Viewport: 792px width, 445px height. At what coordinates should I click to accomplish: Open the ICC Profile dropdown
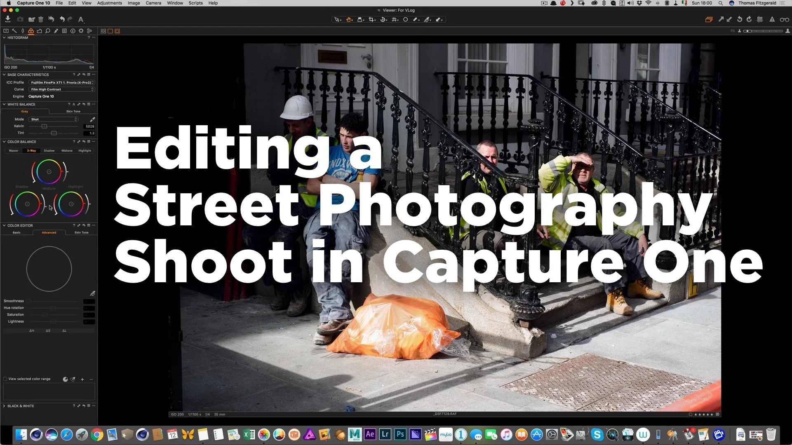62,82
